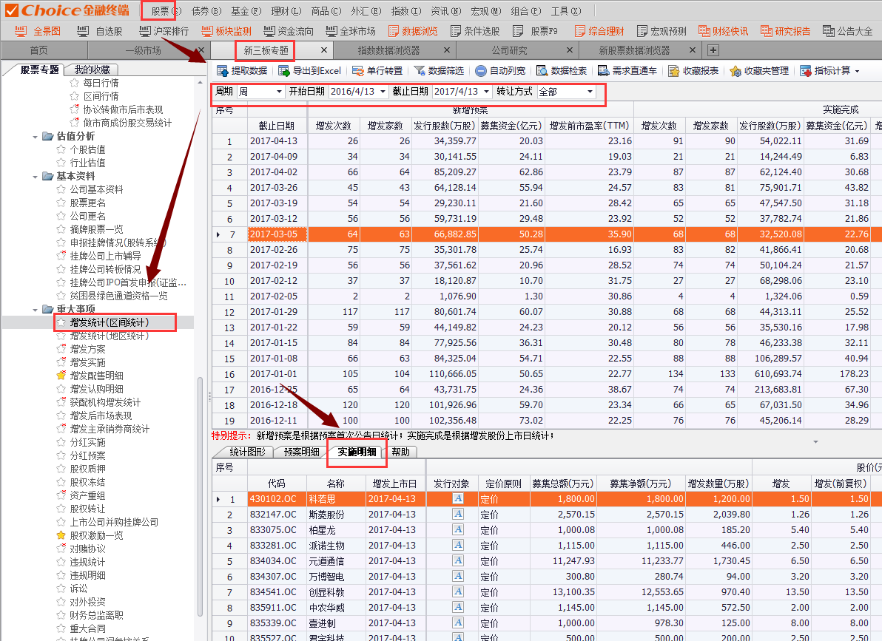Screen dimensions: 882x641
Task: Open the 股票(S) menu
Action: tap(164, 11)
